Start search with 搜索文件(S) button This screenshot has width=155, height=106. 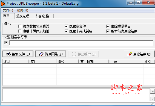pos(18,54)
